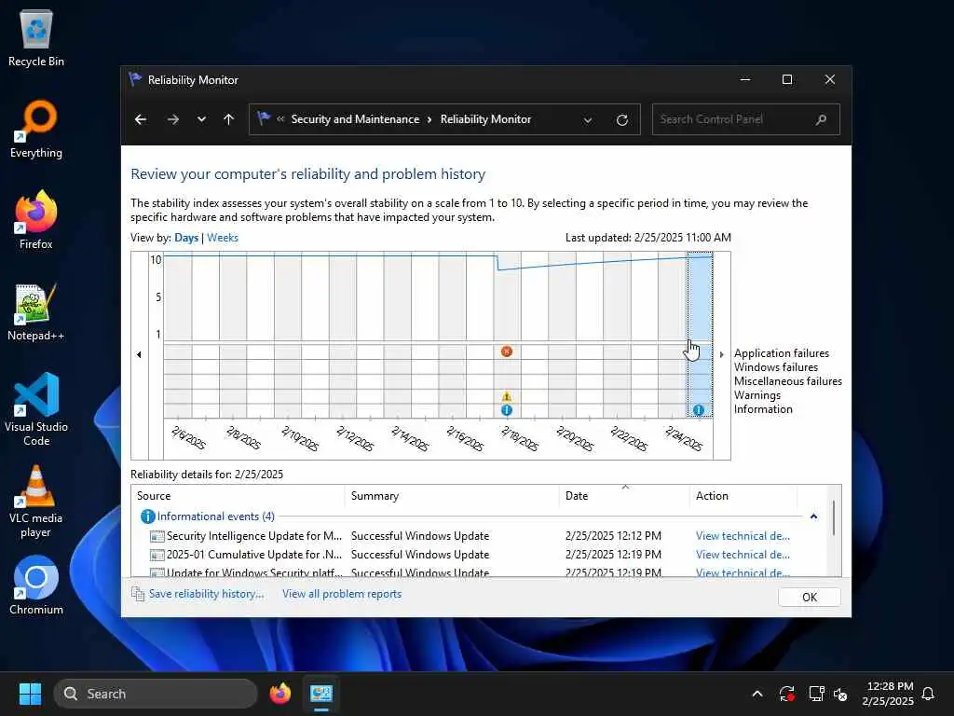Sort by the Summary column header
954x716 pixels.
452,496
